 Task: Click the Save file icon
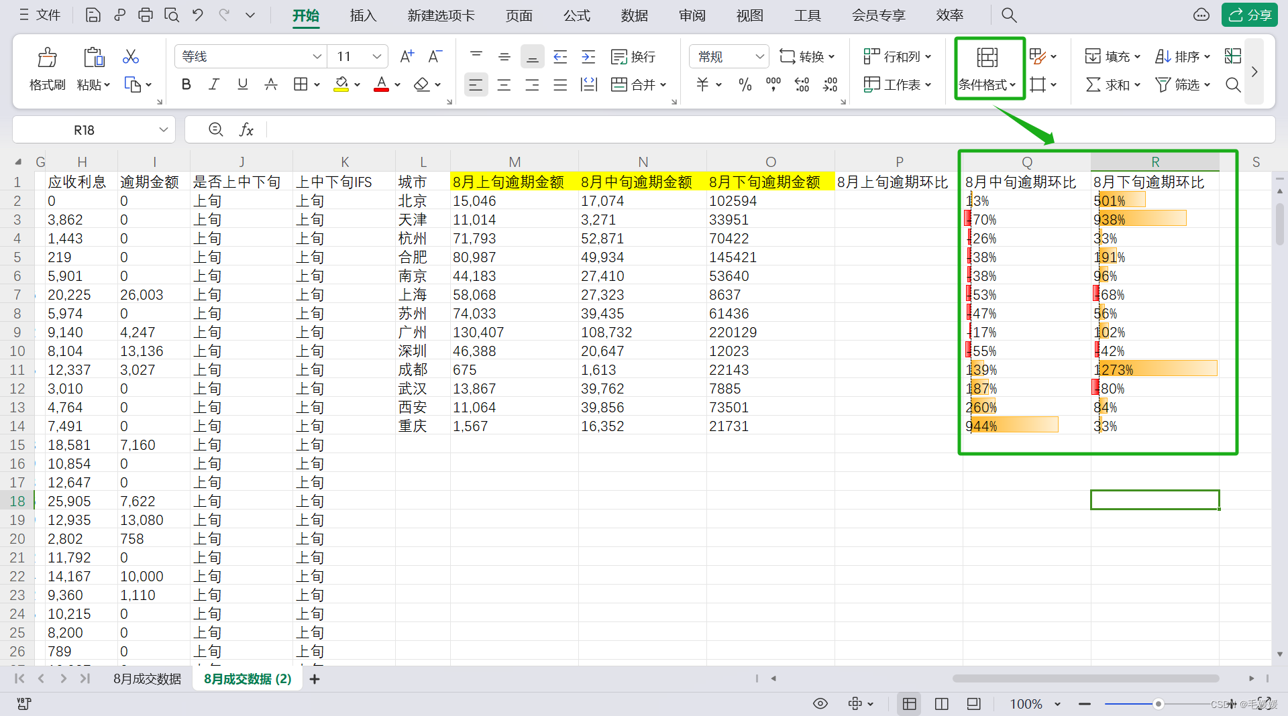[x=93, y=15]
